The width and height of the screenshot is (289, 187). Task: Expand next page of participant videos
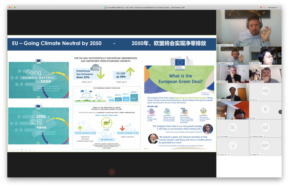tap(280, 112)
